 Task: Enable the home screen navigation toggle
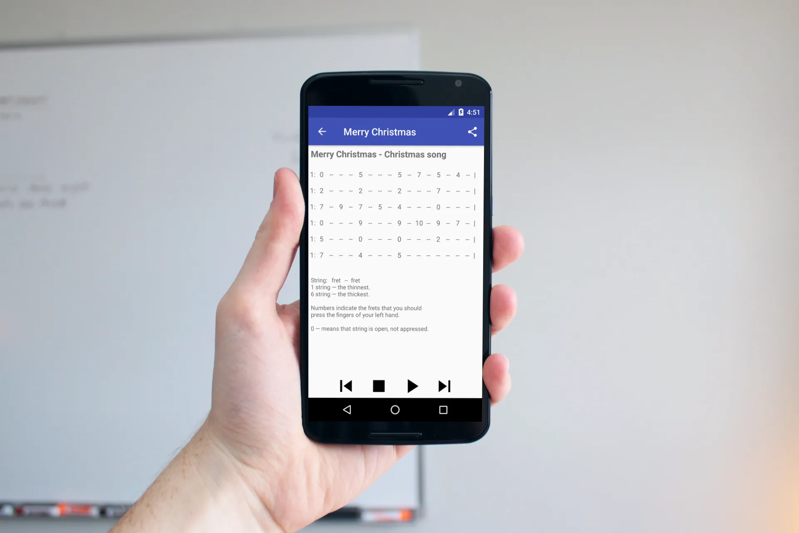[x=395, y=410]
